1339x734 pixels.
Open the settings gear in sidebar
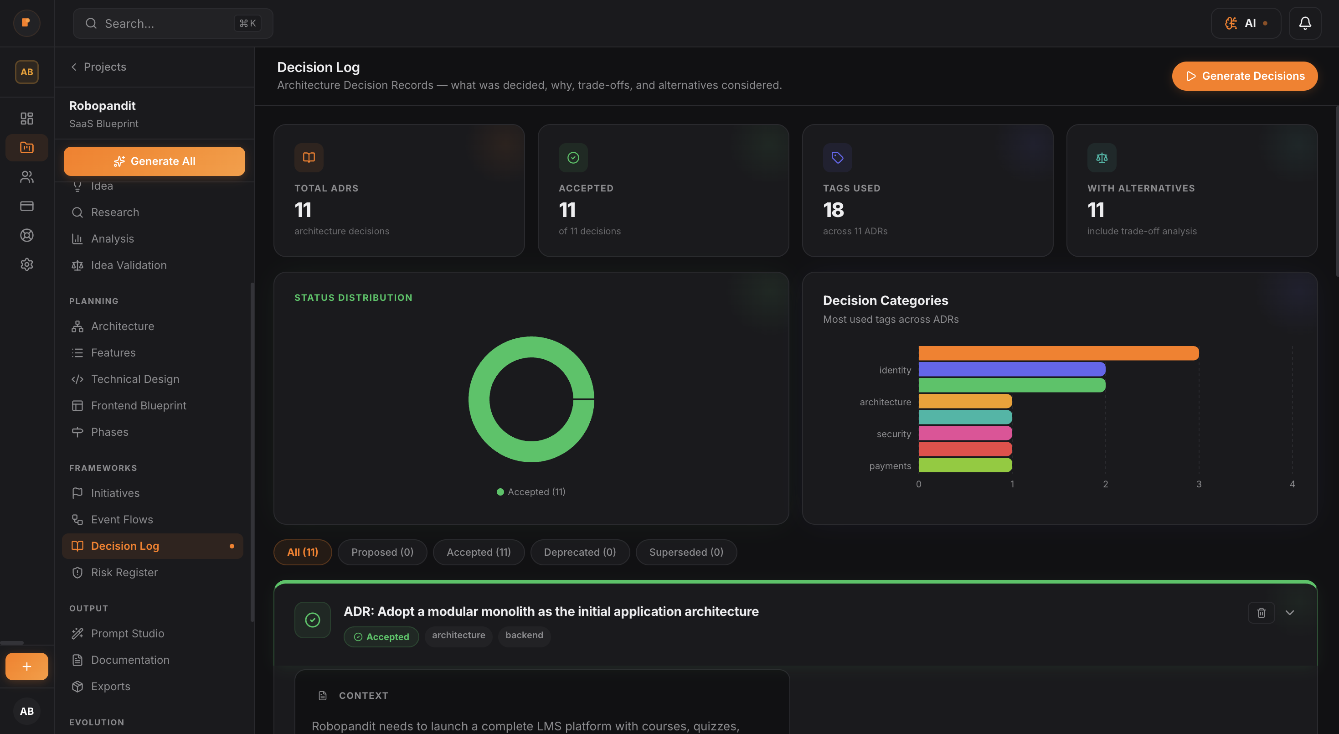coord(26,264)
